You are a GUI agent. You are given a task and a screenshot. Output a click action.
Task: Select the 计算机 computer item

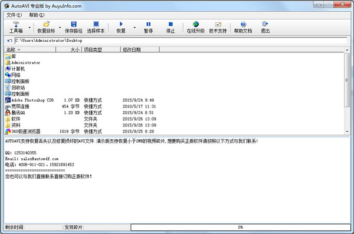[x=15, y=69]
